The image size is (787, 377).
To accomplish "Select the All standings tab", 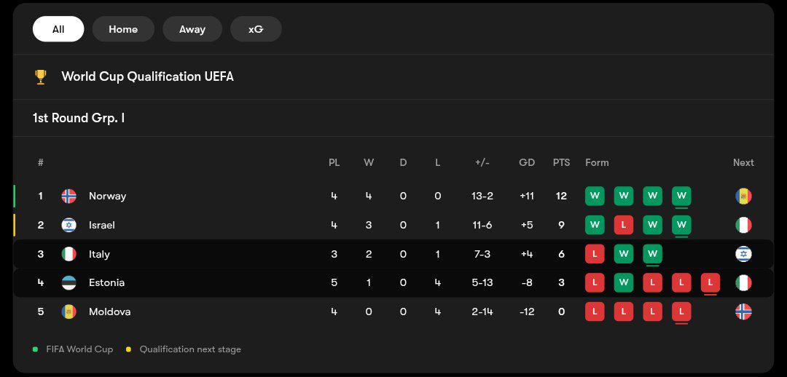I will 58,29.
